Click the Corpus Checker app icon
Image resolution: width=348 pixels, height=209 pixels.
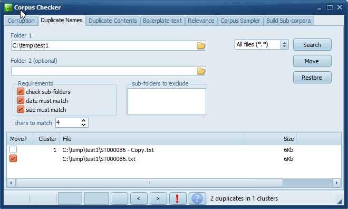coord(8,8)
